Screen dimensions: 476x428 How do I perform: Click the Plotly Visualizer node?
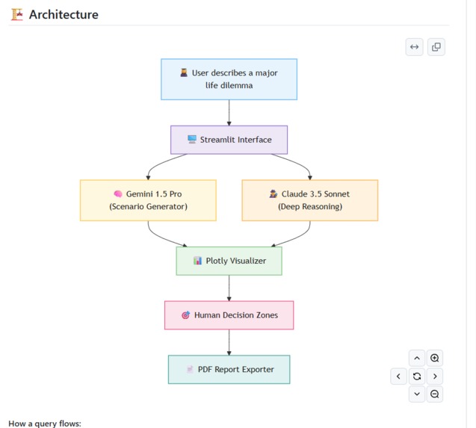[229, 261]
